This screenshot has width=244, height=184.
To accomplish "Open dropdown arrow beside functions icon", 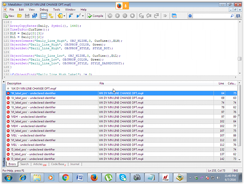I will click(x=83, y=16).
